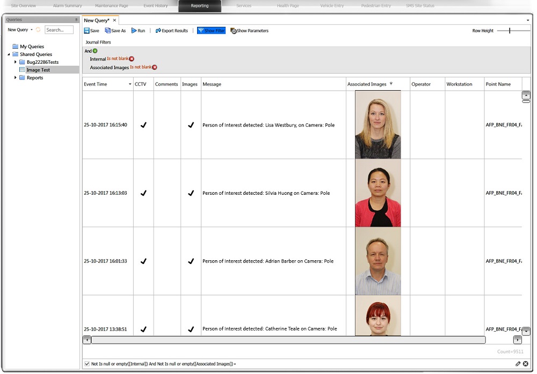This screenshot has width=537, height=374.
Task: Switch to the Health Page tab
Action: pyautogui.click(x=288, y=6)
